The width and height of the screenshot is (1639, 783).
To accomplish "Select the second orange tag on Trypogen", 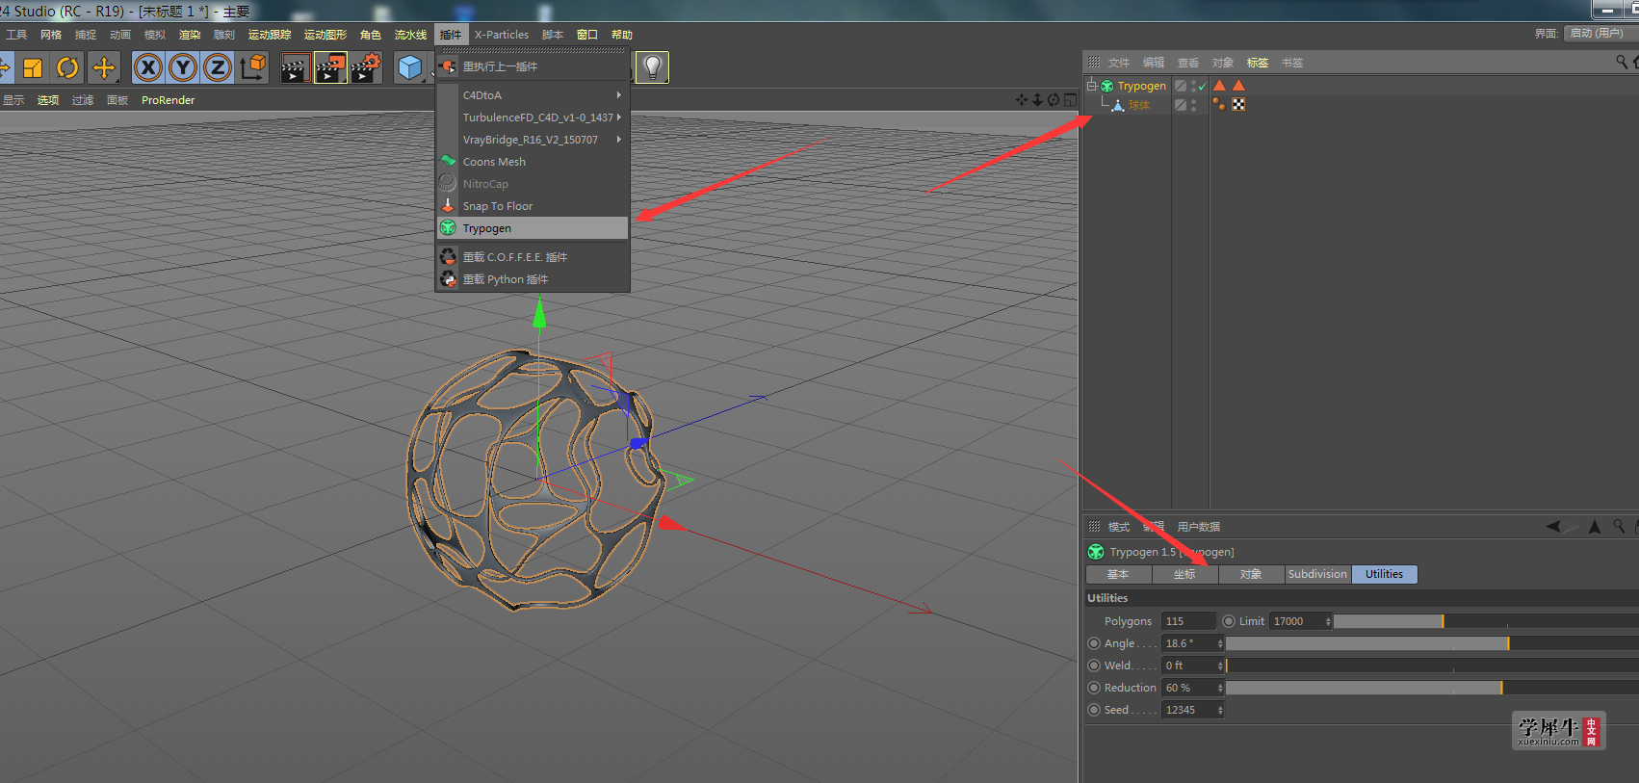I will pos(1239,86).
